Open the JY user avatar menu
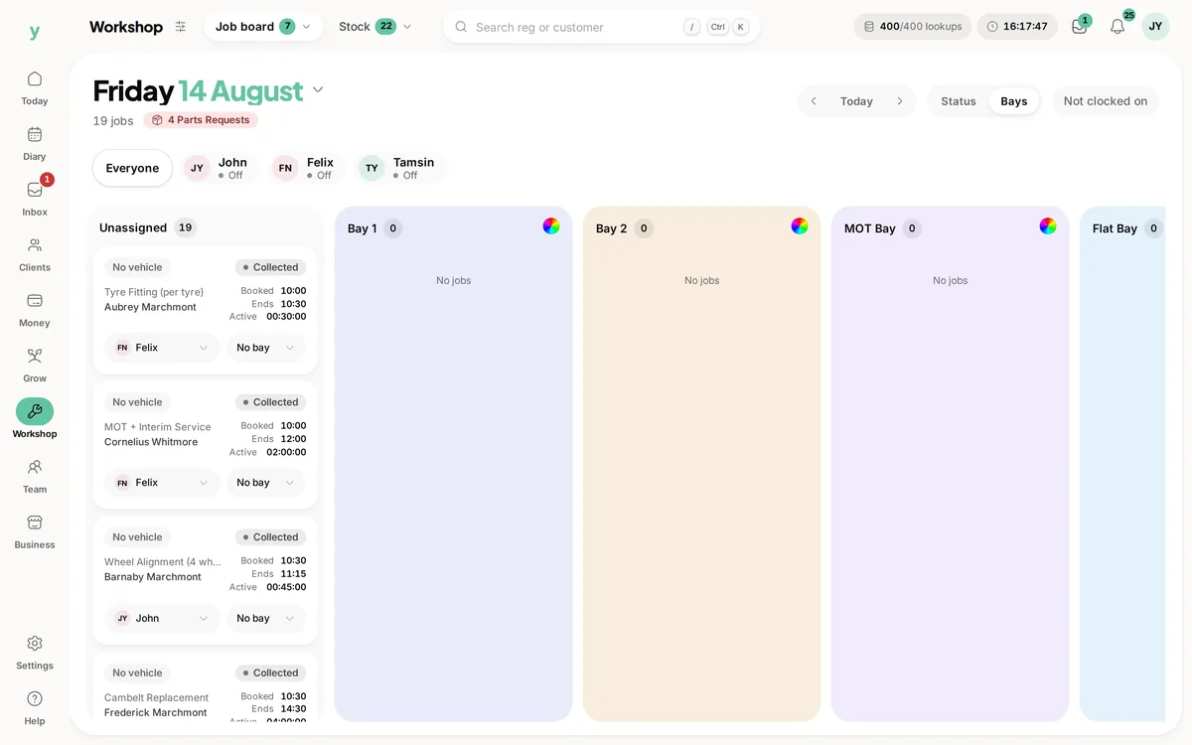Image resolution: width=1192 pixels, height=745 pixels. tap(1155, 27)
